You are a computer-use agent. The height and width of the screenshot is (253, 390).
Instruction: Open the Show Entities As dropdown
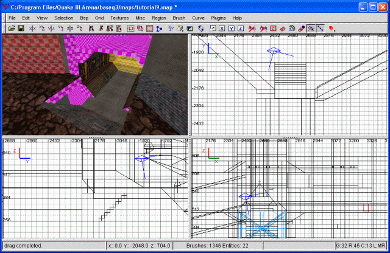pos(331,29)
